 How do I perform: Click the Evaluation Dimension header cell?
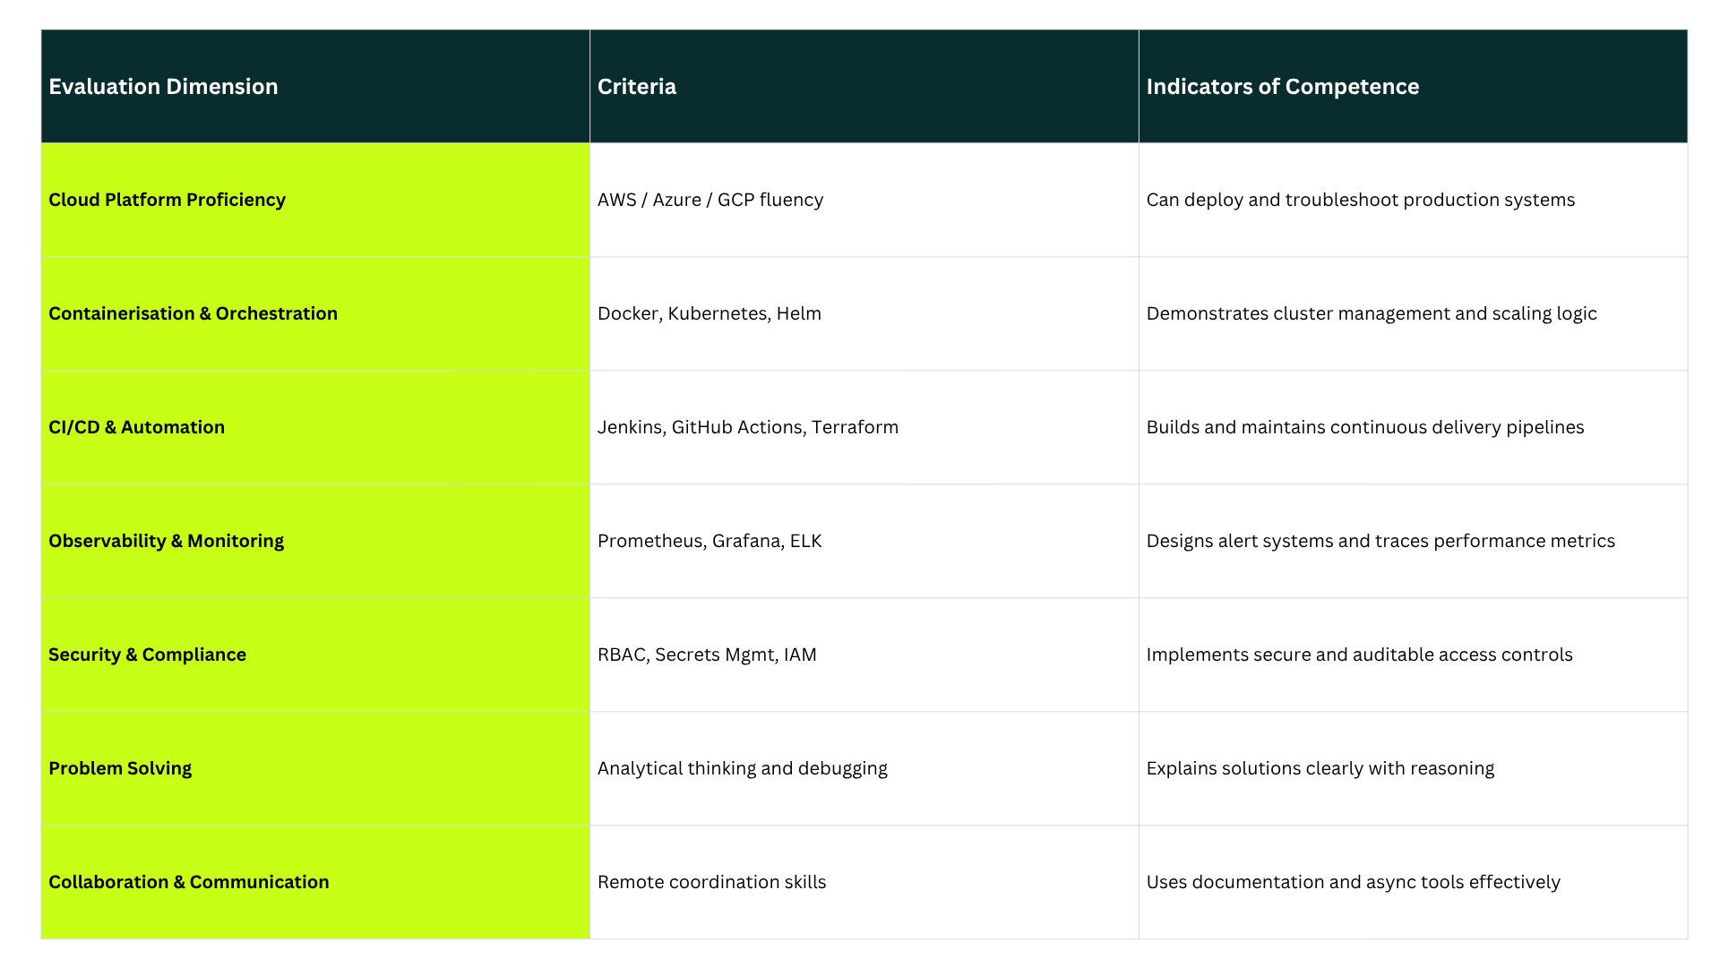[x=163, y=87]
